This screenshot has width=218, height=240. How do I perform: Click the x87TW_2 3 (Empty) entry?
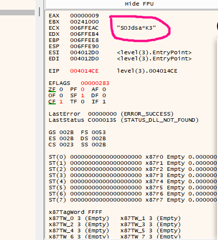point(79,225)
